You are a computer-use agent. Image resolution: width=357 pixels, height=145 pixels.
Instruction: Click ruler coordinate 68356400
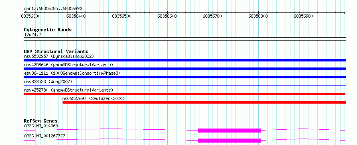tap(76, 16)
